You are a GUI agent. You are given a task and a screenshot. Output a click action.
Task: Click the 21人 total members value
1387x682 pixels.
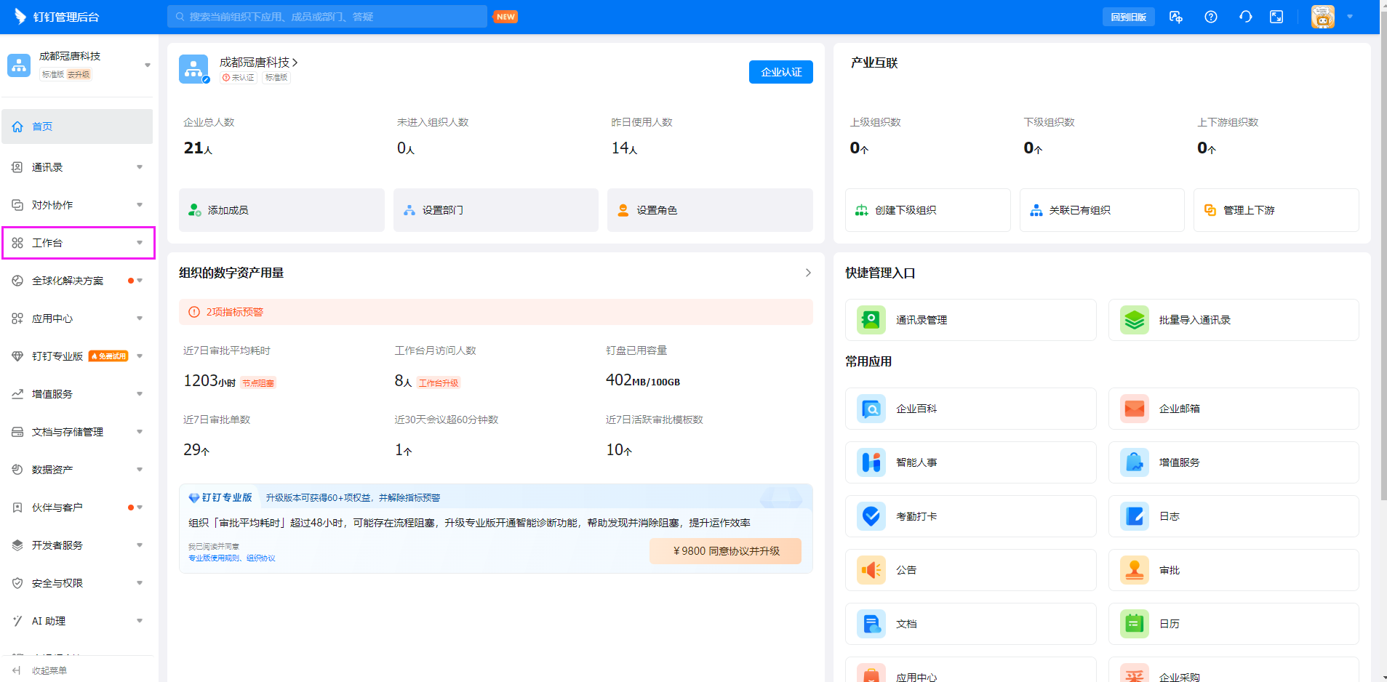click(198, 148)
